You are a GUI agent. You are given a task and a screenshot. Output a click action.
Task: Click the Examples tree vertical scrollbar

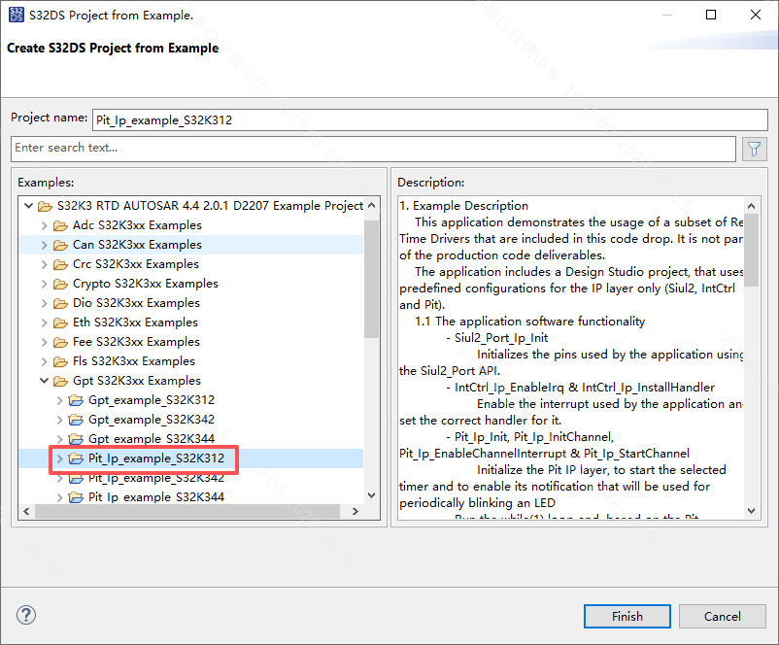pos(371,351)
